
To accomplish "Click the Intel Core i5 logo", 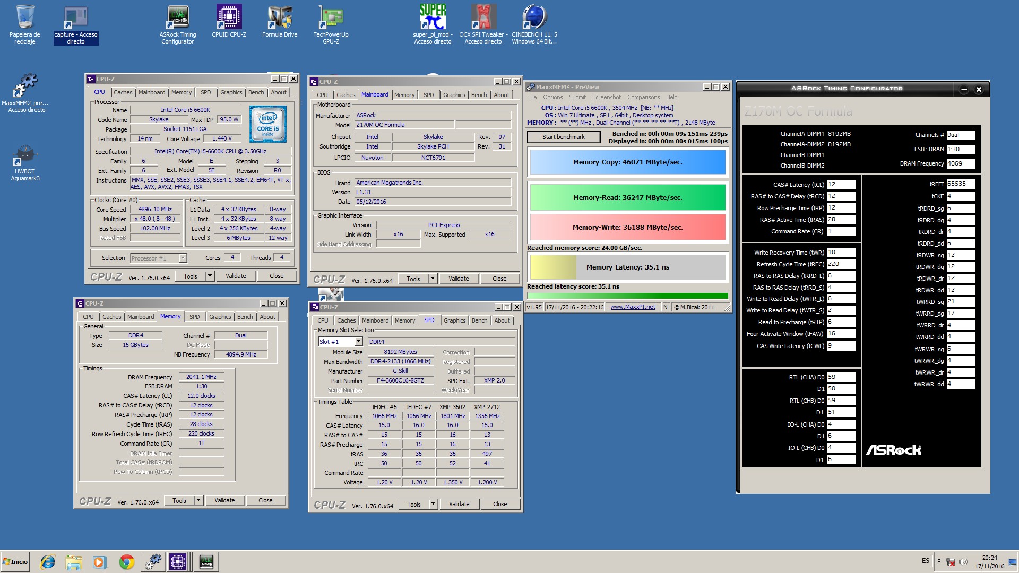I will click(x=268, y=124).
